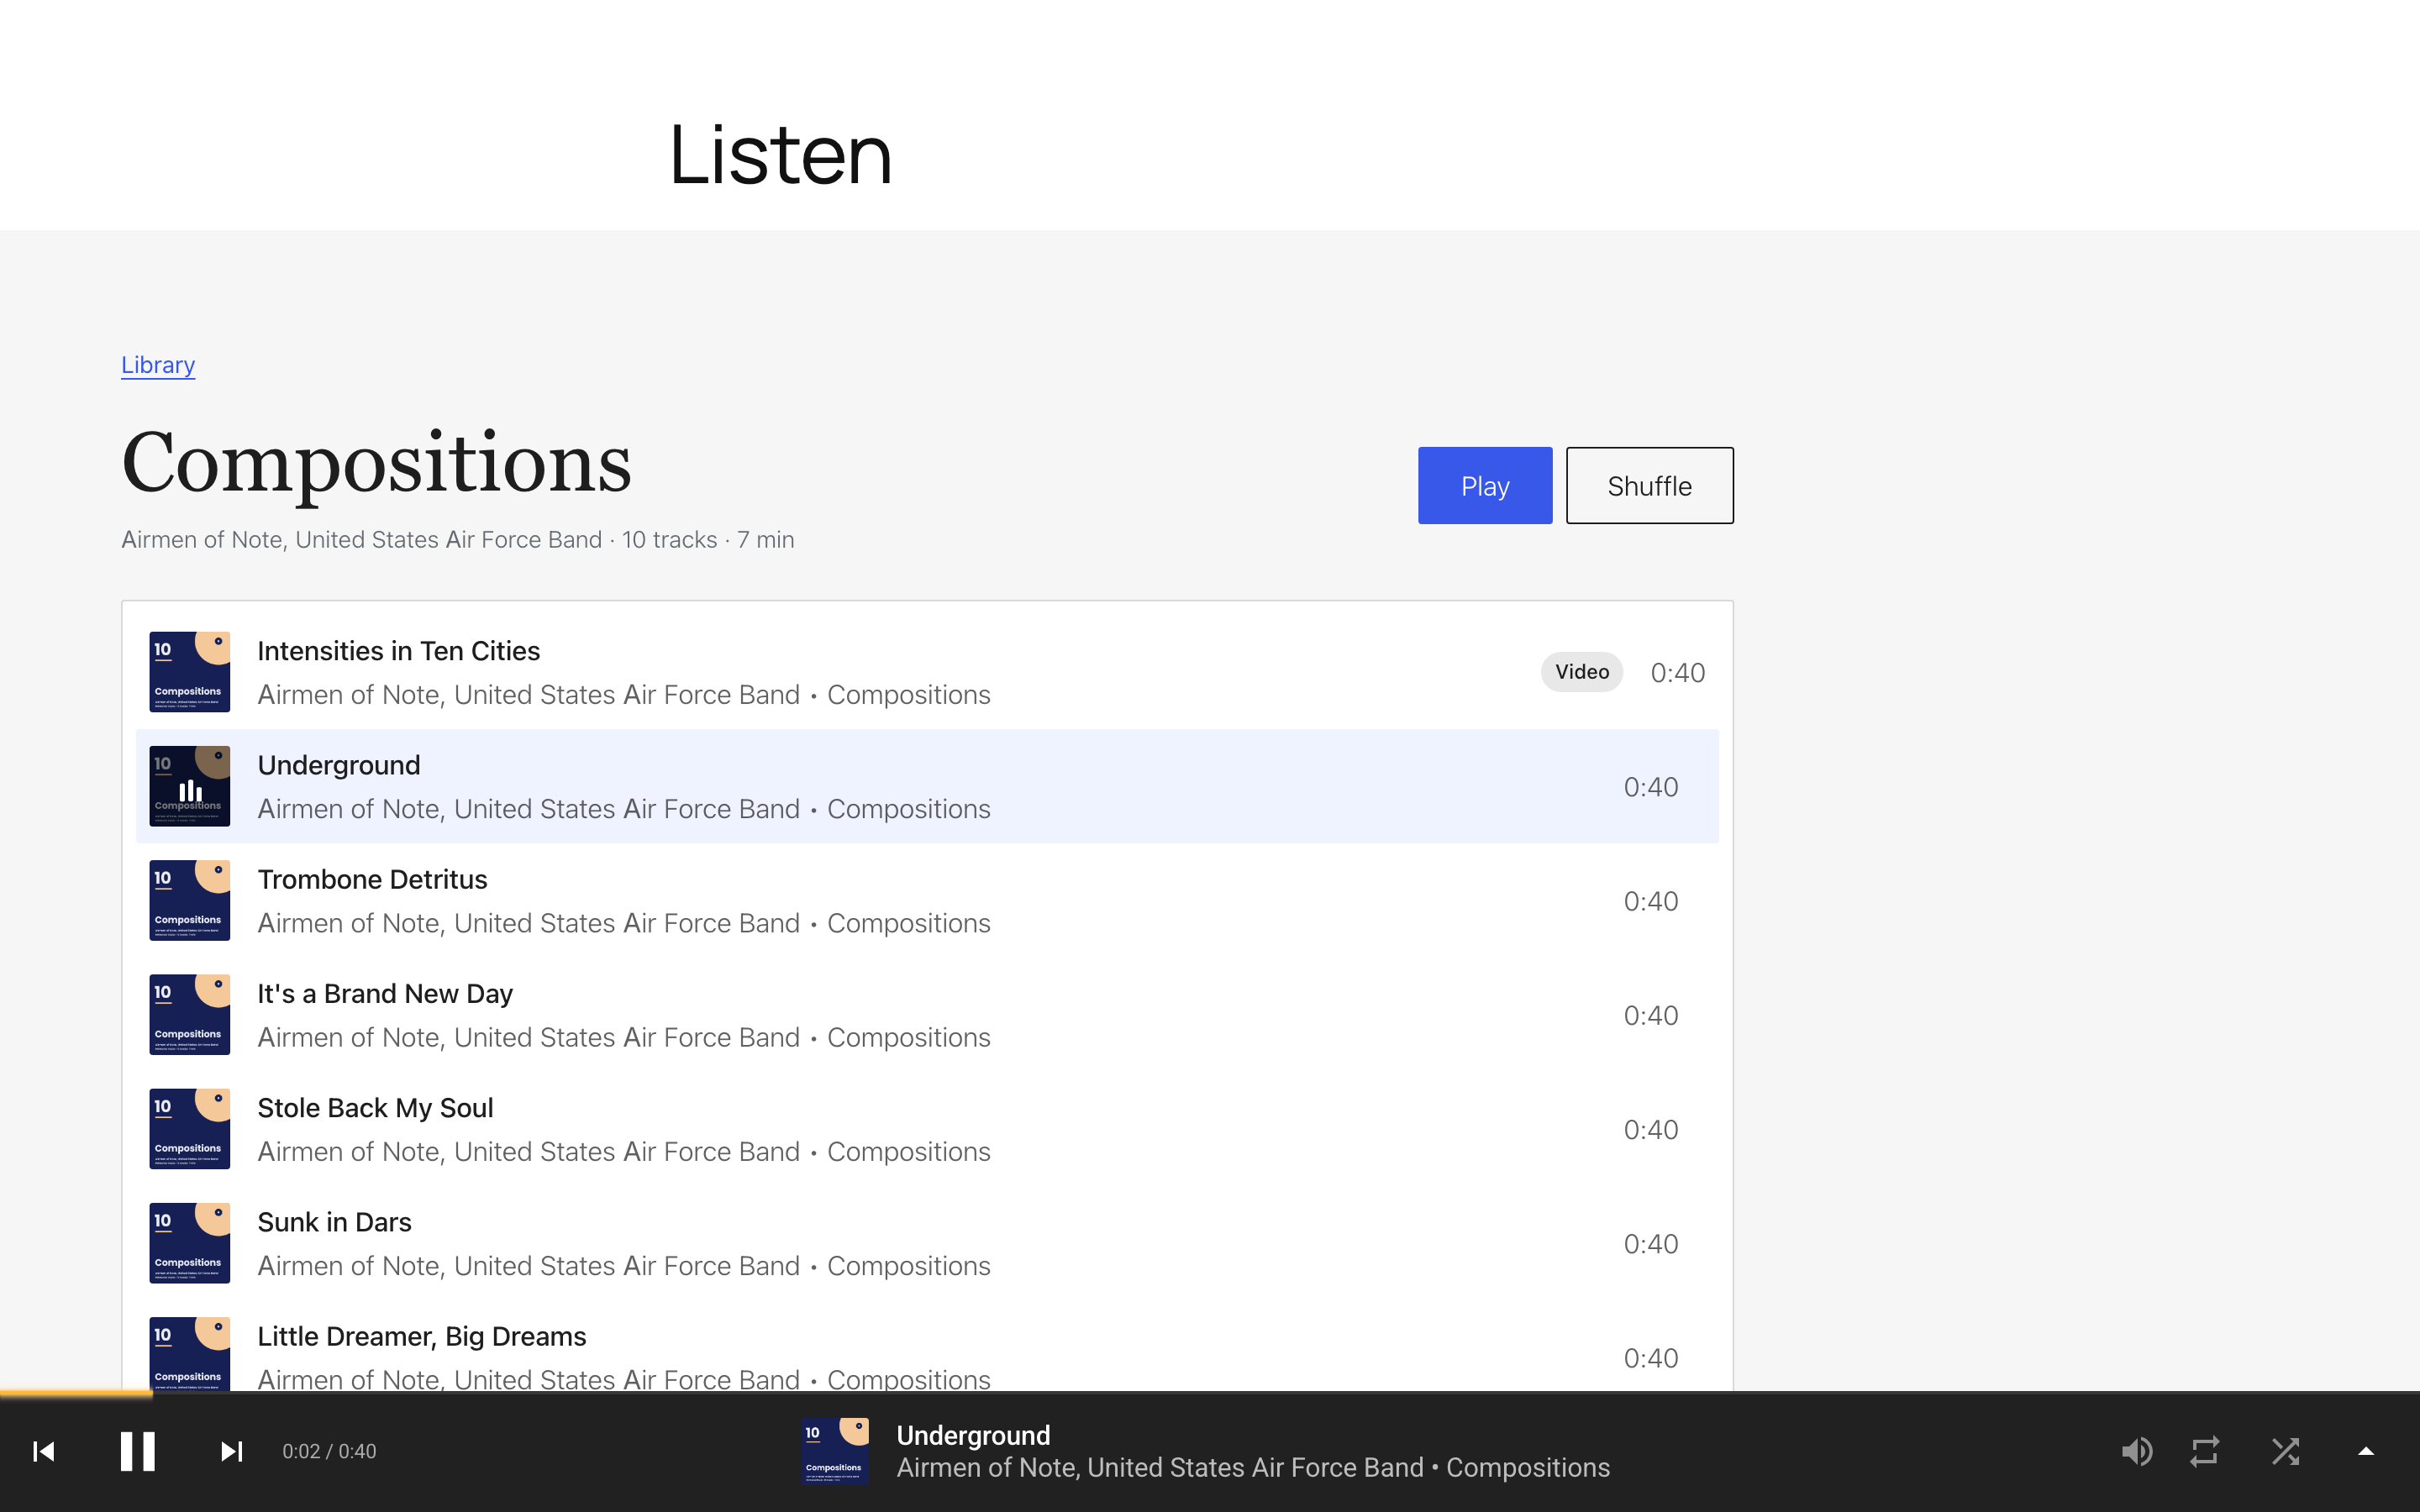Click album art for It's a Brand New Day
Viewport: 2420px width, 1512px height.
pos(189,1015)
